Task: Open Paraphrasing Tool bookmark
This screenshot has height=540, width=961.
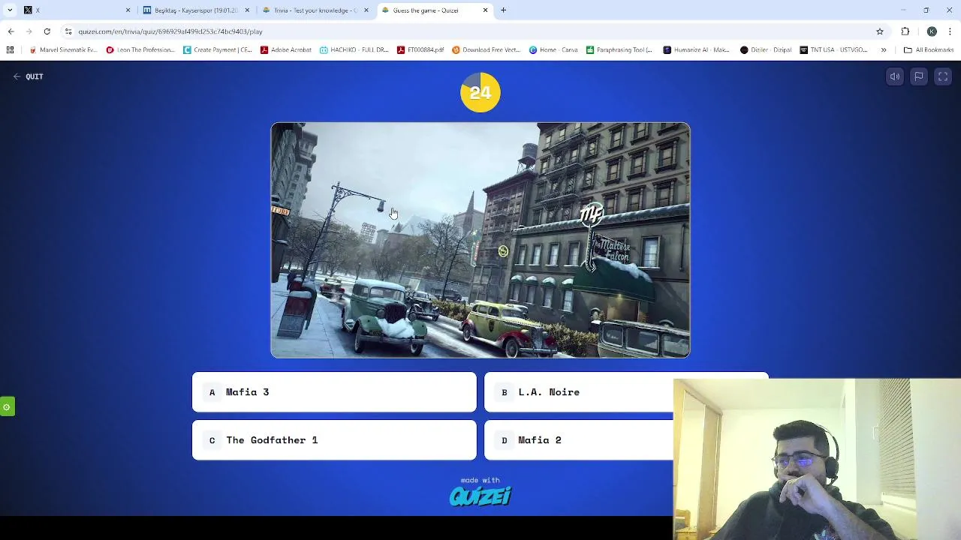Action: [620, 50]
